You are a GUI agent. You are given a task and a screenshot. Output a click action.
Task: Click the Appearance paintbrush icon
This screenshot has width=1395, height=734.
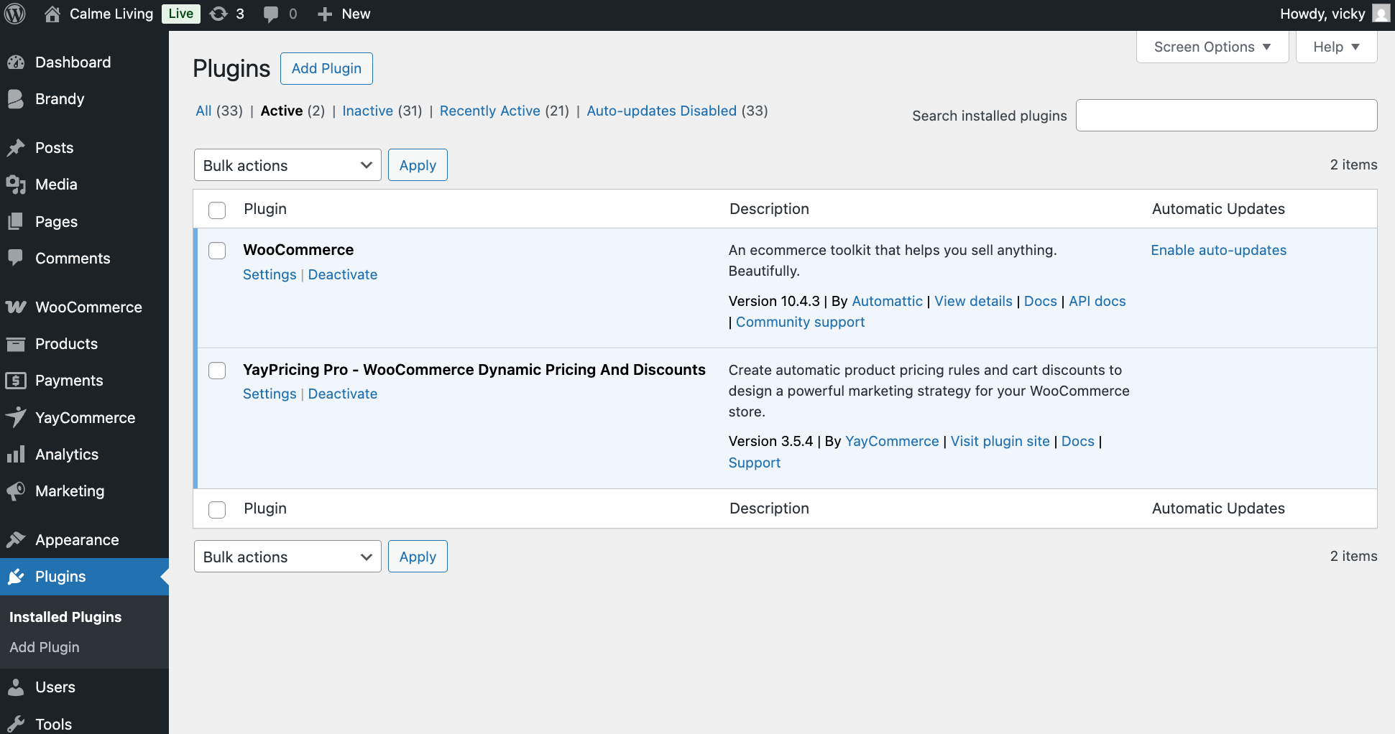click(x=16, y=540)
